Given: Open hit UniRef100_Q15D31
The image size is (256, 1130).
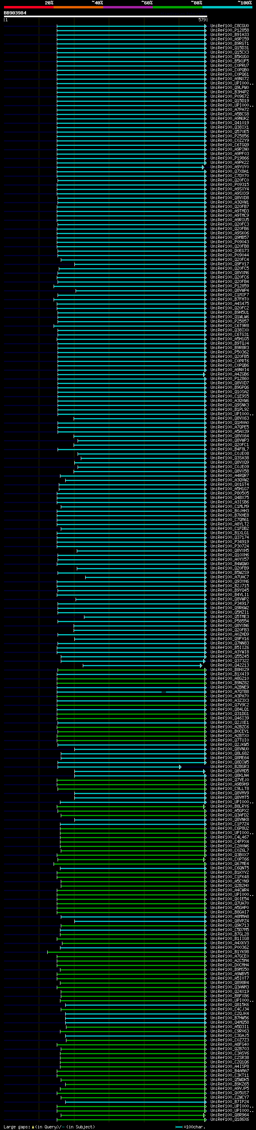Looking at the screenshot, I should [229, 48].
